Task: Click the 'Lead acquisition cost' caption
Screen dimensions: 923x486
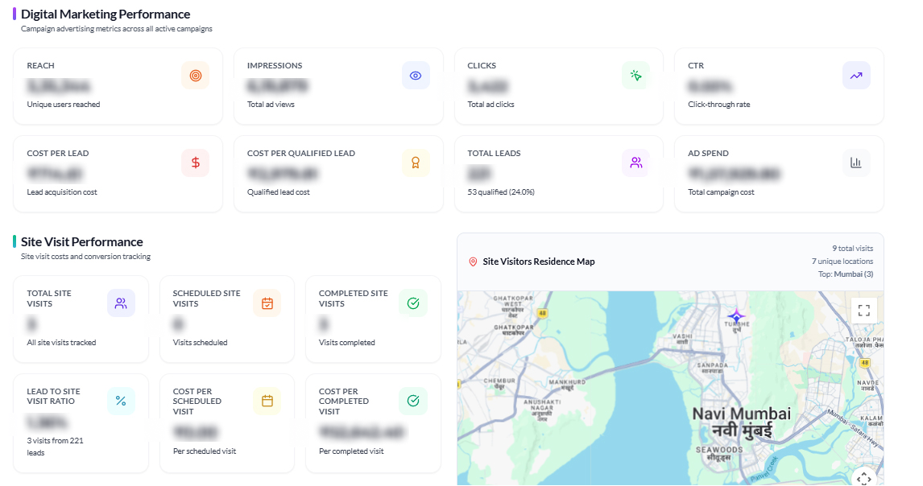Action: 62,192
